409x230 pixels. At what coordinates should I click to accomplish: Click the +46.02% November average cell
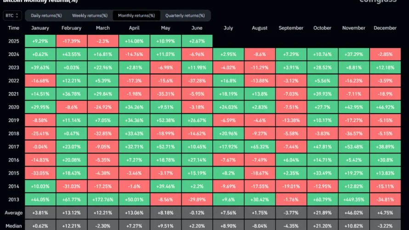click(354, 213)
